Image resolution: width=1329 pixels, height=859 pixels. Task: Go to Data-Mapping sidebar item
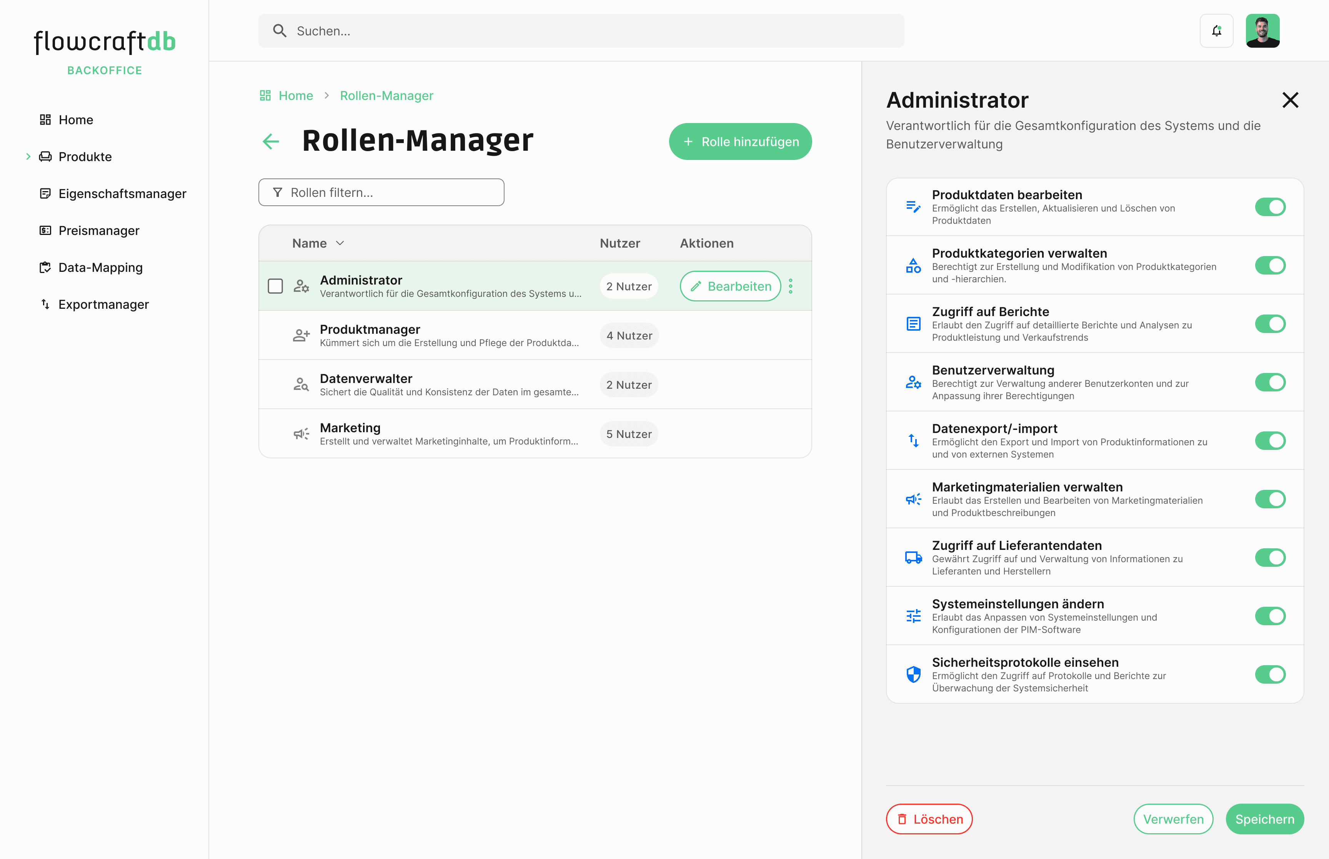click(100, 267)
